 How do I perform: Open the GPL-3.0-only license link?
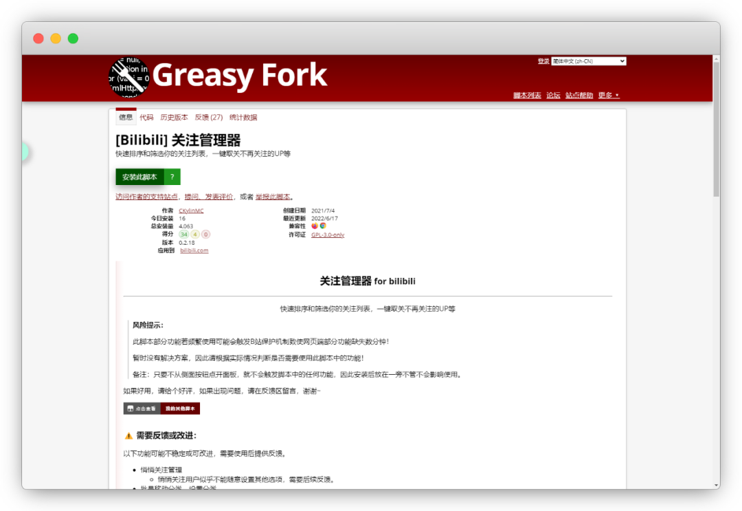(x=328, y=235)
